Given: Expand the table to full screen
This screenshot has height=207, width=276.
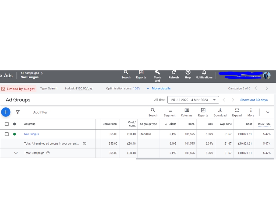Looking at the screenshot, I should click(237, 112).
